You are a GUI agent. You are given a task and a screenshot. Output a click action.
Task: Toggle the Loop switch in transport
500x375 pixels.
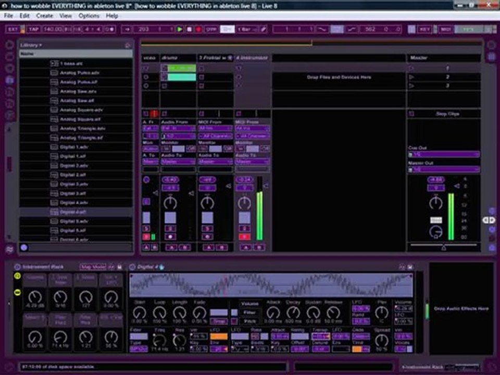(x=337, y=29)
